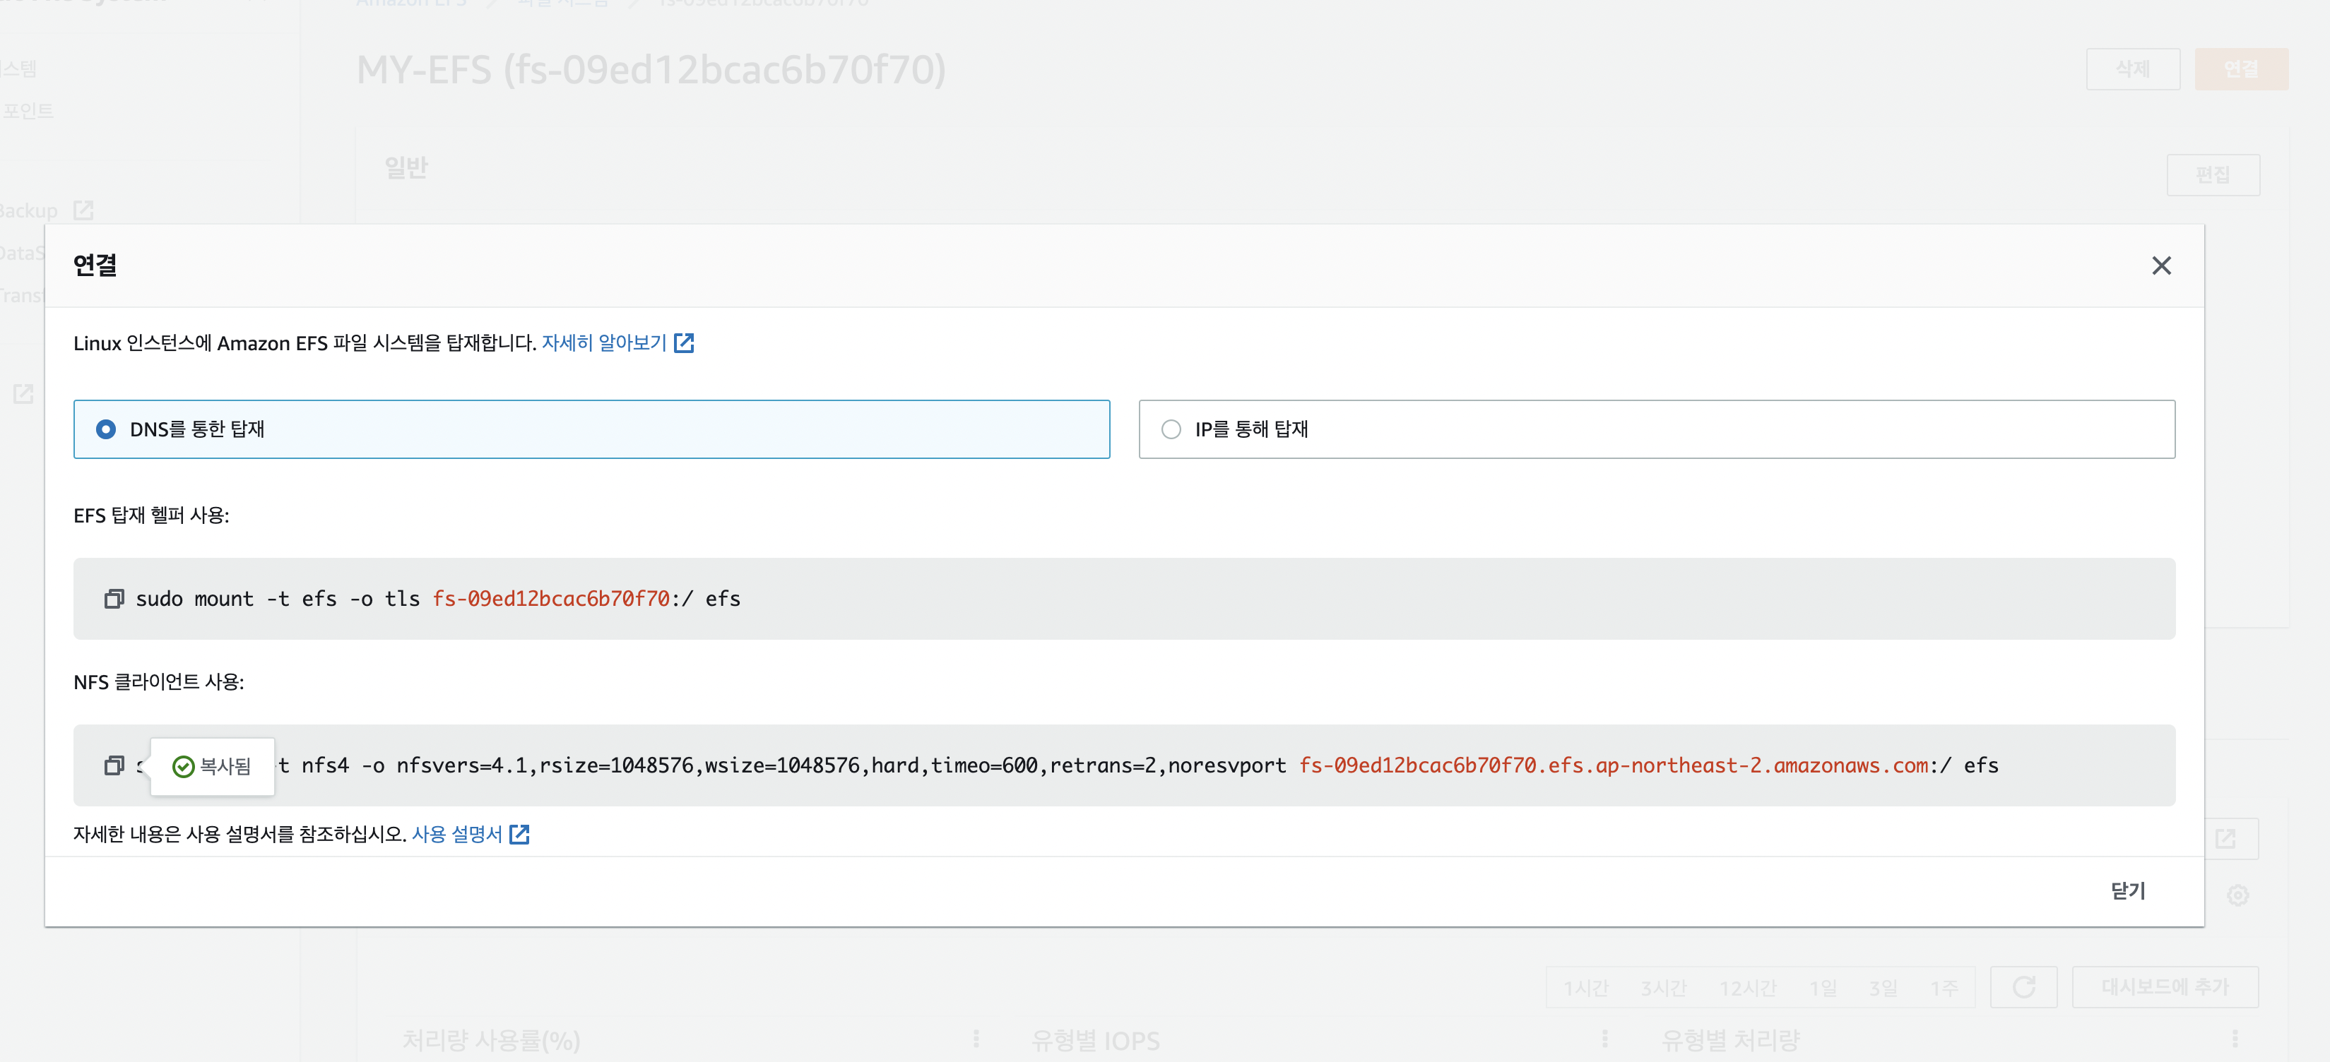Open the settings gear icon at right
Viewport: 2330px width, 1062px height.
pos(2237,895)
